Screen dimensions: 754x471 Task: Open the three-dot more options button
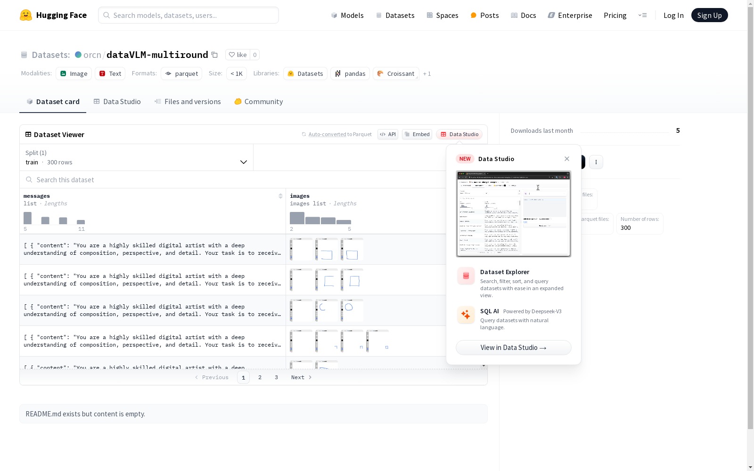596,162
